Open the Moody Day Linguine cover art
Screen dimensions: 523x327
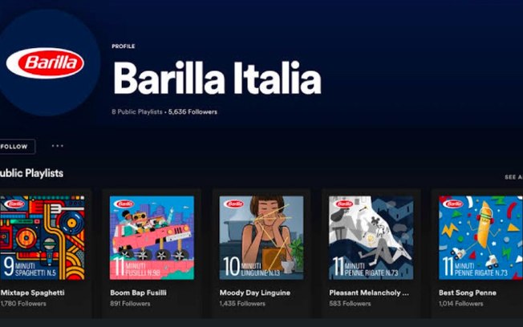click(x=261, y=238)
